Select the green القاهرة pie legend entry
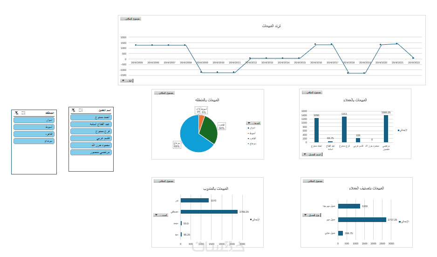Screen dimensions: 437x257 coord(252,139)
